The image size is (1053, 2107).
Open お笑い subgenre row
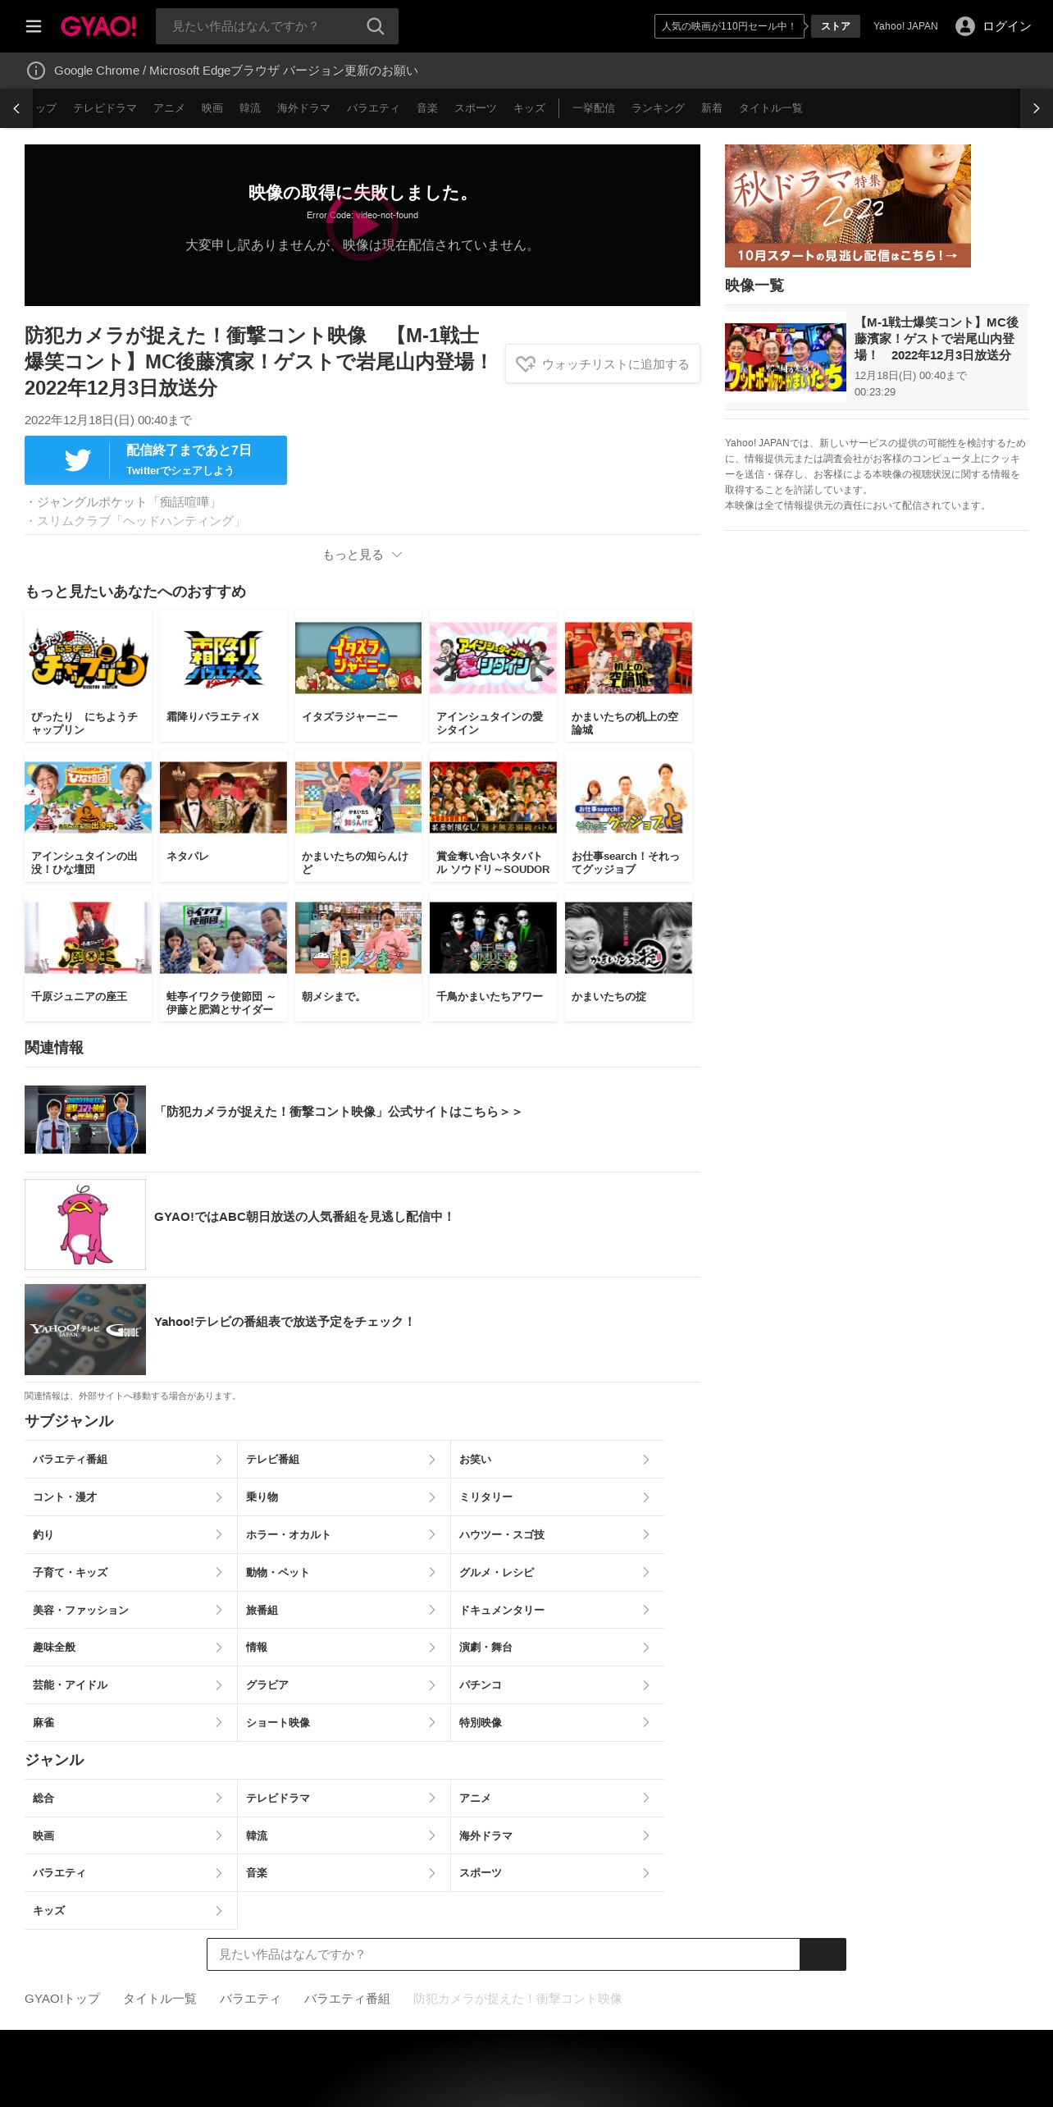558,1460
